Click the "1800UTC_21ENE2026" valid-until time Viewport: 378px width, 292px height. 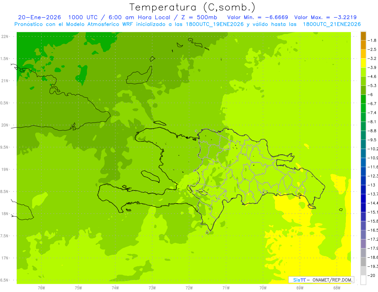(332, 24)
